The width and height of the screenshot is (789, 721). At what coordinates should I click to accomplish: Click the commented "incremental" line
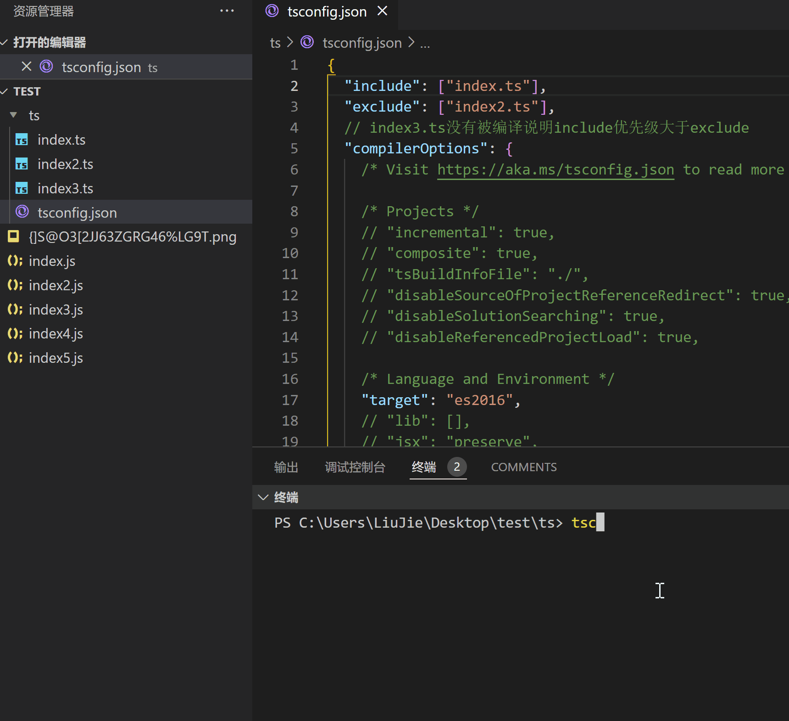coord(458,232)
